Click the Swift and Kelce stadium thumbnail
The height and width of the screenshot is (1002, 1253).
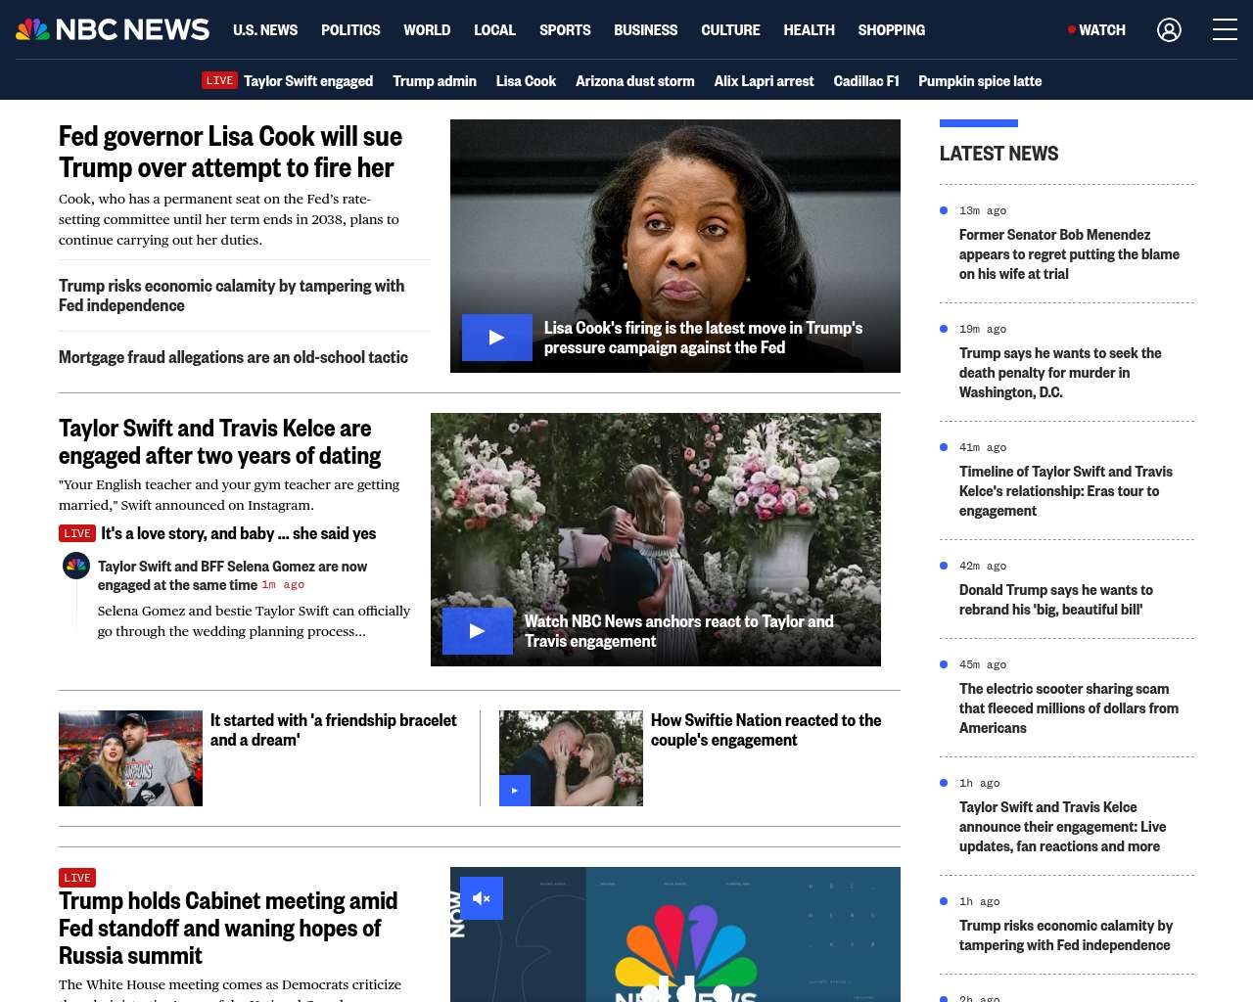130,758
